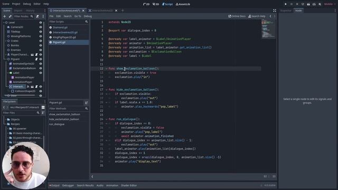Screen dimensions: 338x190
Task: Expand the PlayerCharacter node
Action: pos(6,54)
